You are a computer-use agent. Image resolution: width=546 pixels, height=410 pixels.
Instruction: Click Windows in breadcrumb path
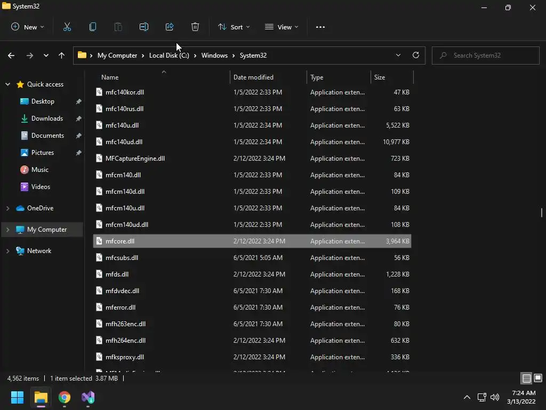pos(214,56)
